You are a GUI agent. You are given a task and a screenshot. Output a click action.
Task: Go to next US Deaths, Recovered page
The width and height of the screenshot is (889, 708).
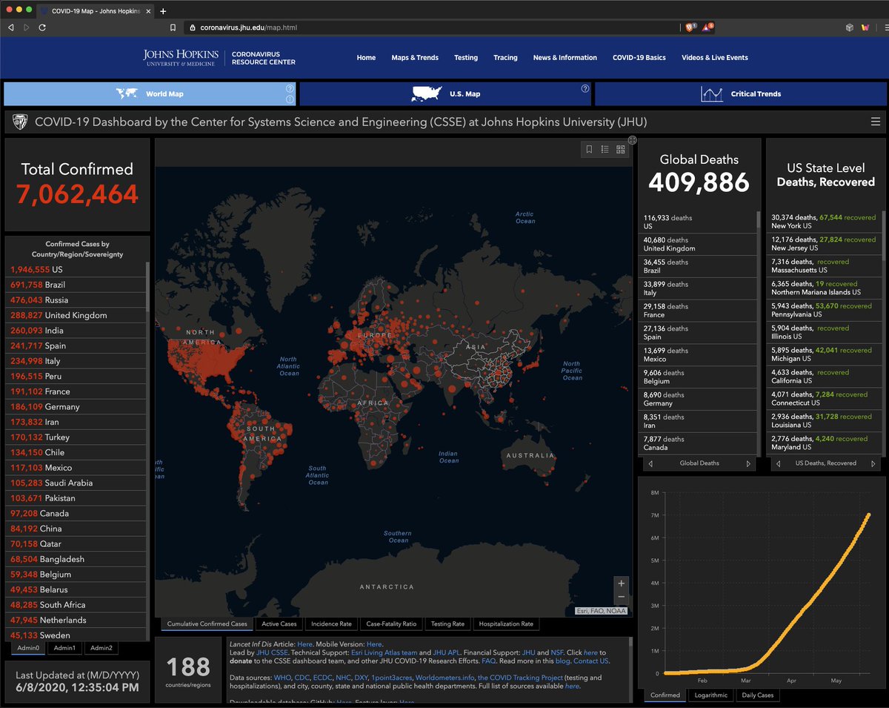click(x=875, y=463)
